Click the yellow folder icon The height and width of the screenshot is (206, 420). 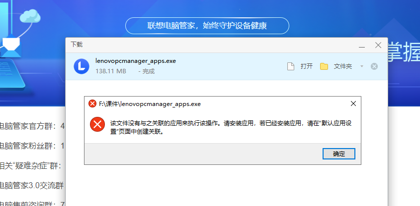pyautogui.click(x=324, y=66)
